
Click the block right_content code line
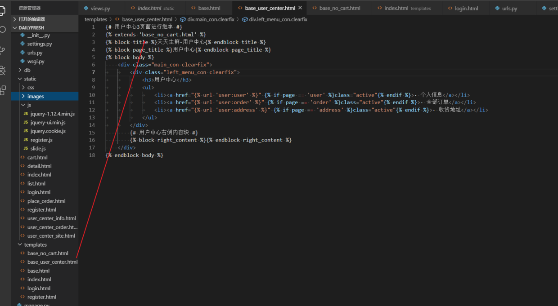[211, 140]
